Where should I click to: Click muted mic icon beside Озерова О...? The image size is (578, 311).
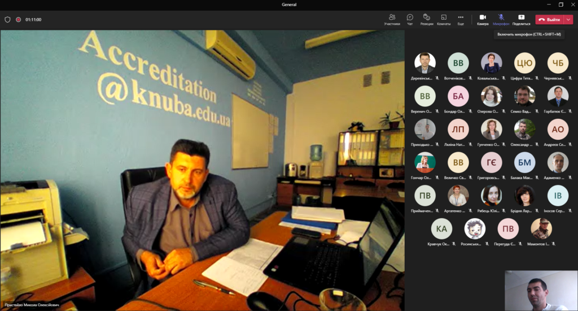[x=503, y=111]
